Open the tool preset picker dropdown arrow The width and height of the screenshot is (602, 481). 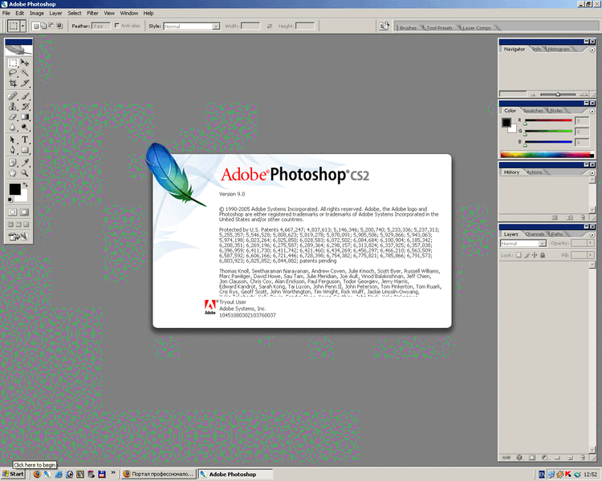tap(23, 26)
